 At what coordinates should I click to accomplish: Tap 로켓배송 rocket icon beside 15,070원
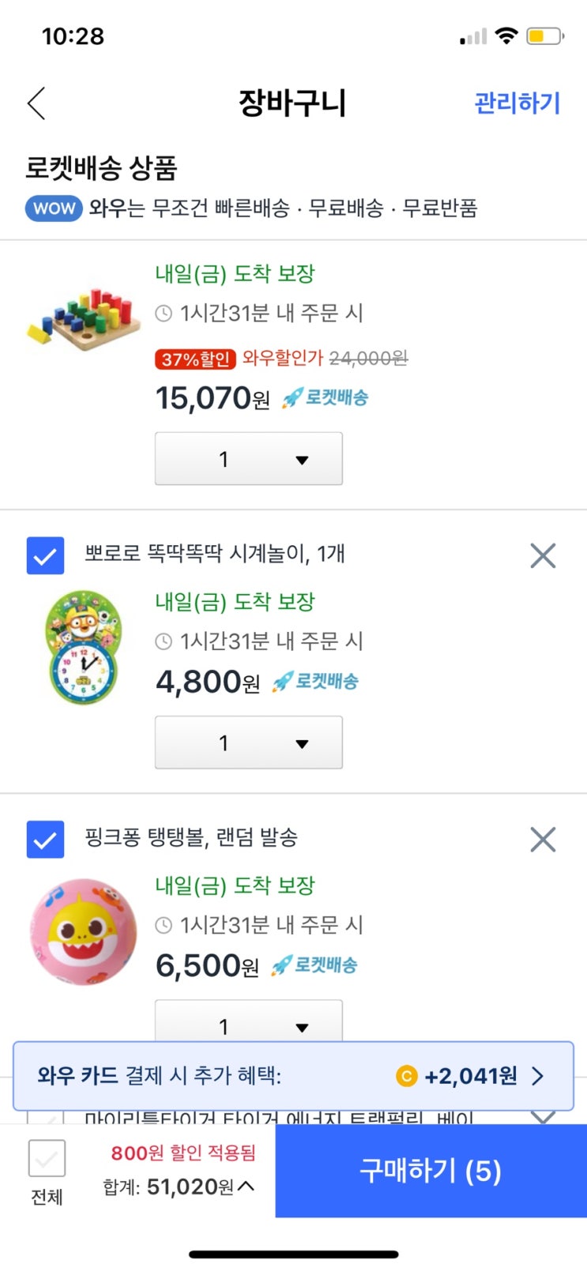coord(293,398)
